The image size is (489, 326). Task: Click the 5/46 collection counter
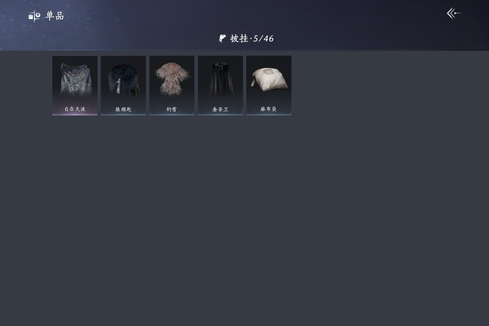[264, 38]
